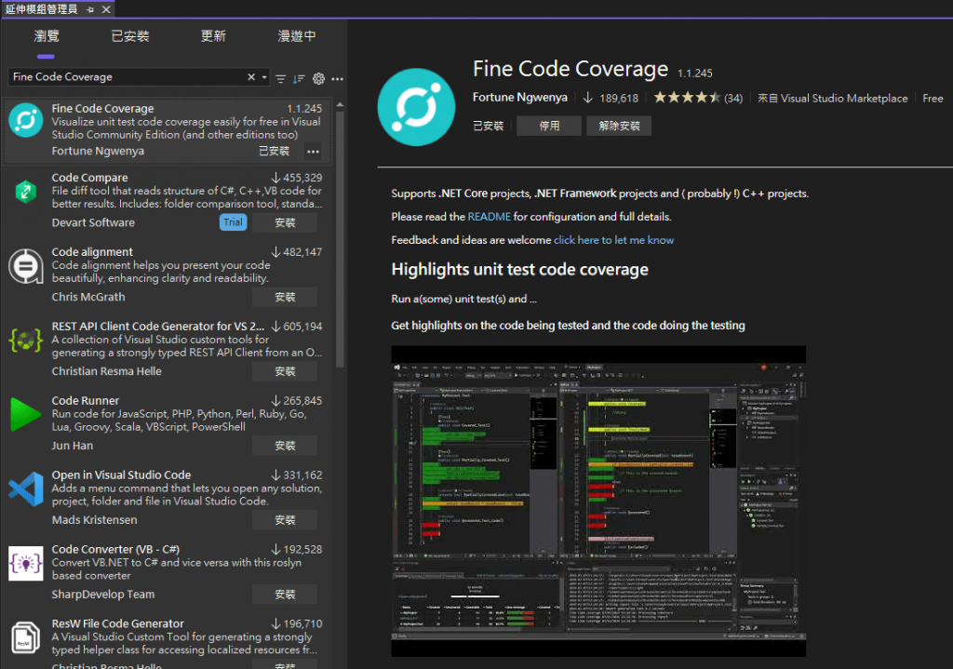Click the large Fine Code Coverage logo
953x669 pixels.
point(416,107)
